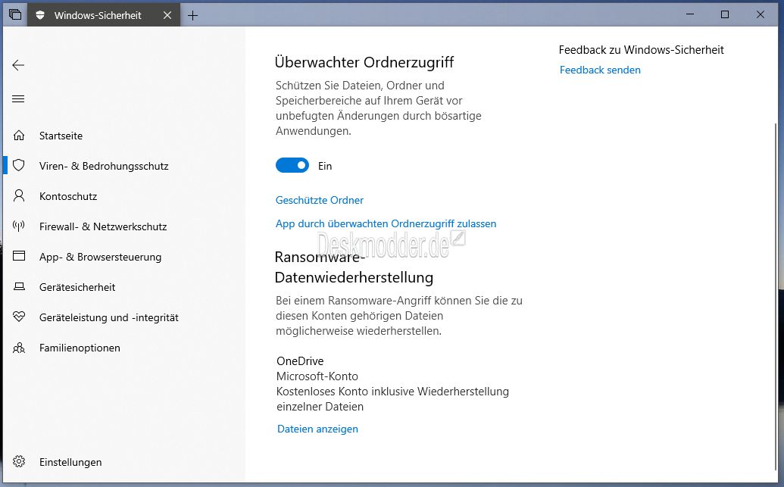Viewport: 784px width, 487px height.
Task: Click the heart icon for Geräteleistung und -integrität
Action: point(19,317)
